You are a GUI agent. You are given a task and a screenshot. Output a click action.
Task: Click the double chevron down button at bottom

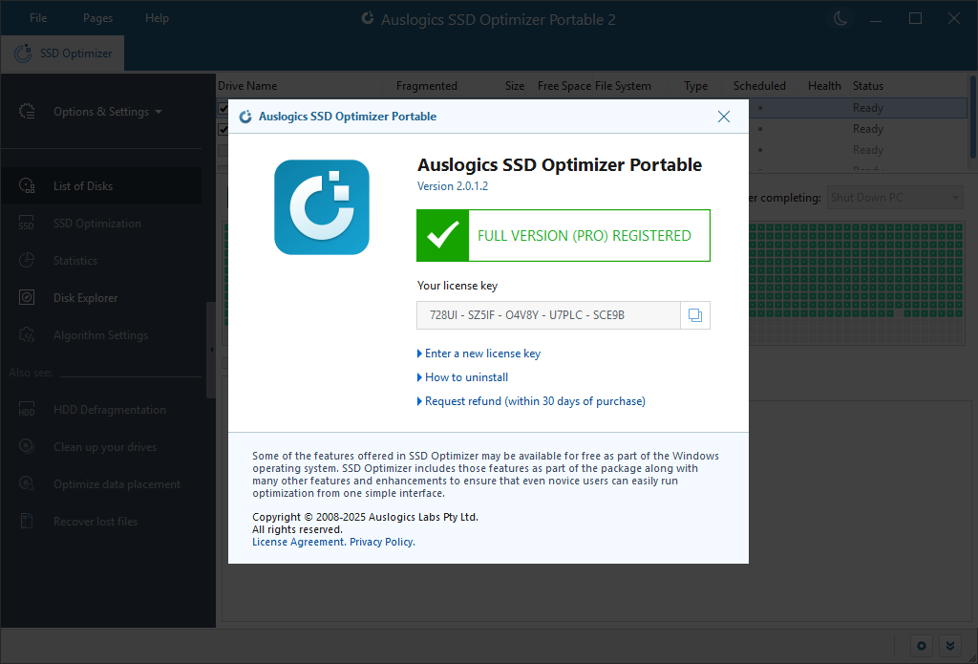tap(949, 646)
